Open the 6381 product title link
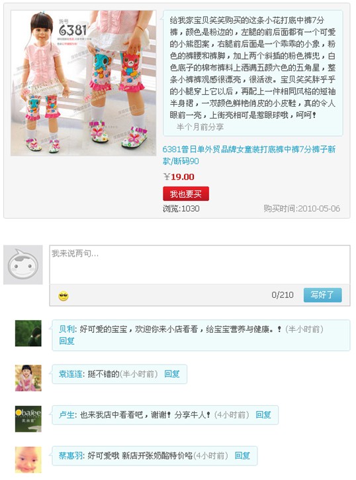The image size is (356, 480). (x=249, y=155)
